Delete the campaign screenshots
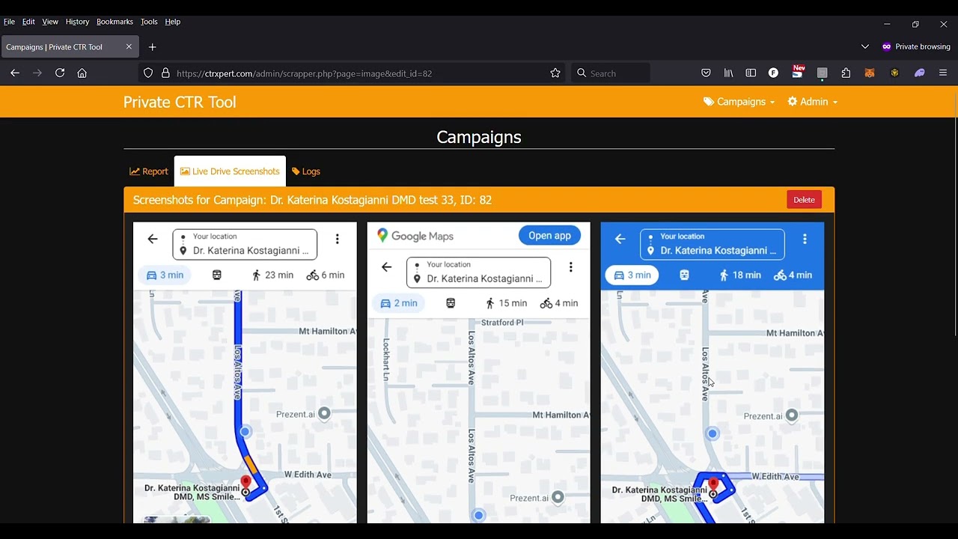The image size is (958, 539). [x=804, y=200]
